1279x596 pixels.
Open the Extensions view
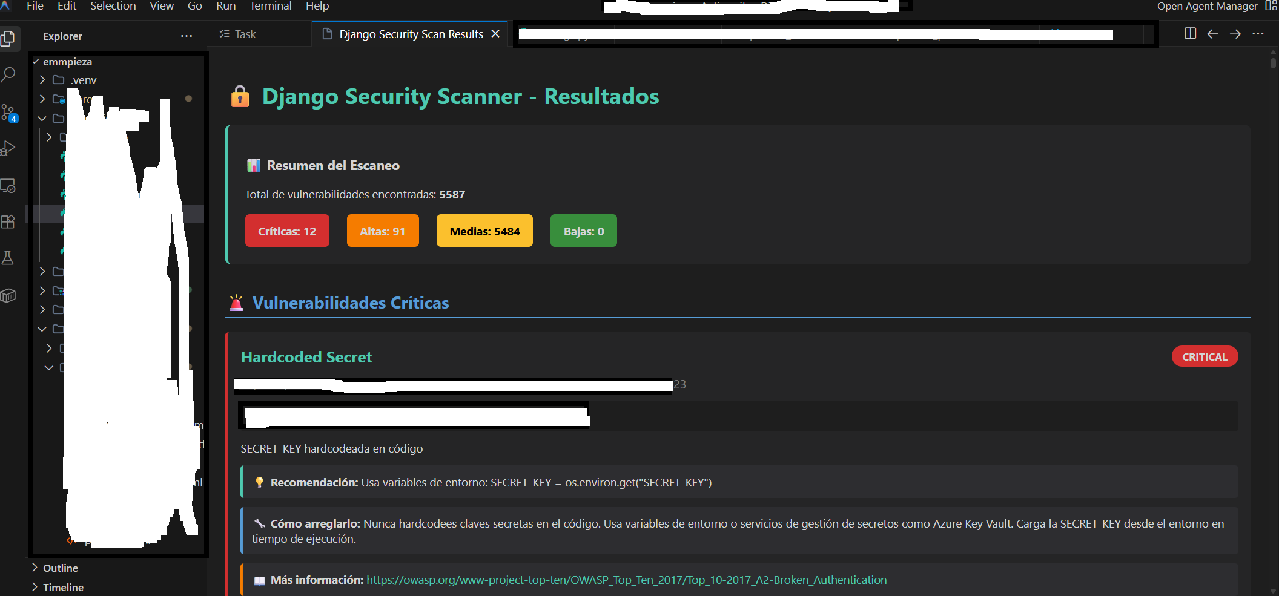click(9, 222)
